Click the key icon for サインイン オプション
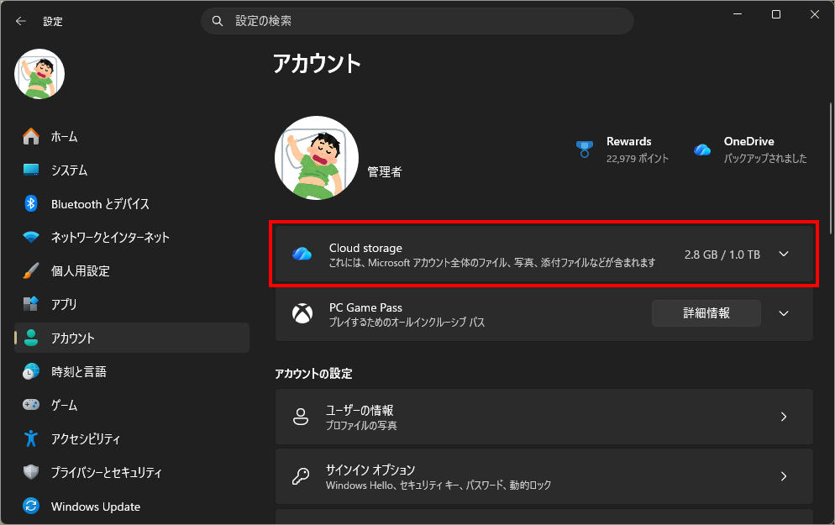The width and height of the screenshot is (835, 525). (x=301, y=476)
